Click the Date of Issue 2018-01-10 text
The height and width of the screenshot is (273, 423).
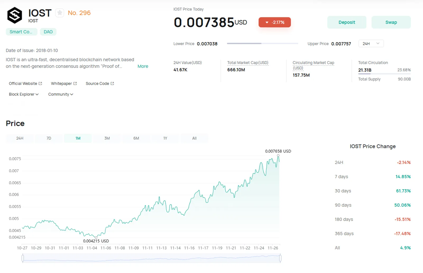pos(32,50)
